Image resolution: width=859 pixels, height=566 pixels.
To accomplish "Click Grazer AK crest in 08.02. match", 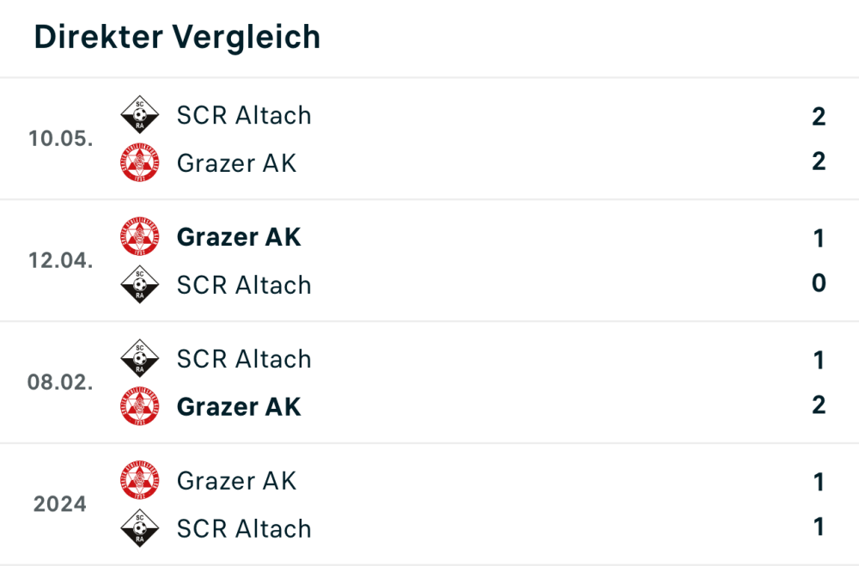I will click(x=139, y=406).
